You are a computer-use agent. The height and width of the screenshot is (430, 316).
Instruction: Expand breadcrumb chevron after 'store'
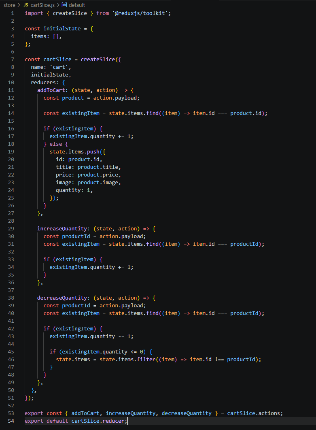19,5
